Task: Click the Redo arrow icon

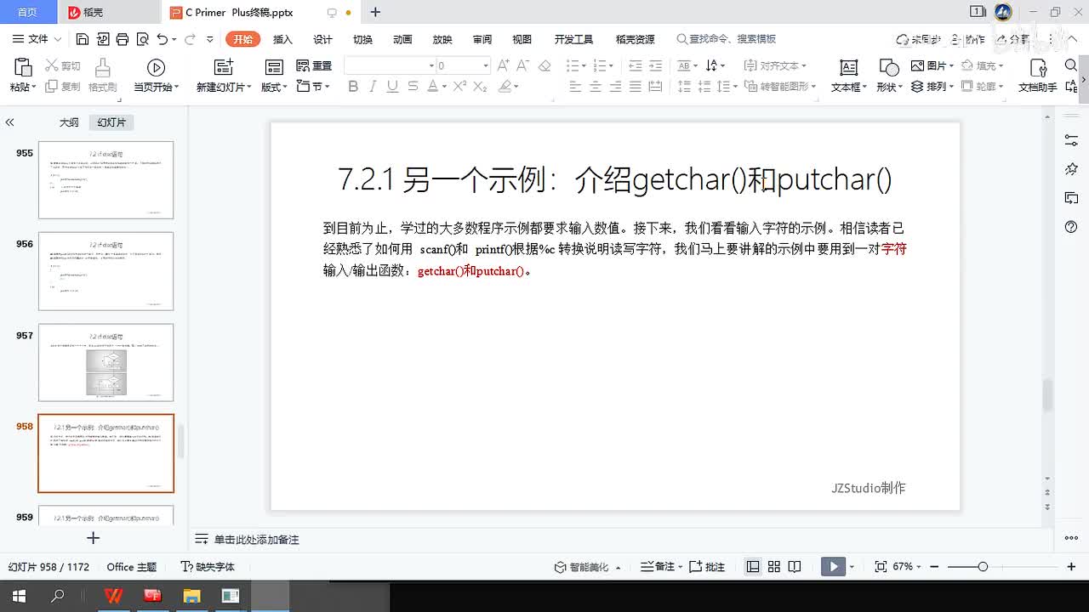Action: click(x=190, y=39)
